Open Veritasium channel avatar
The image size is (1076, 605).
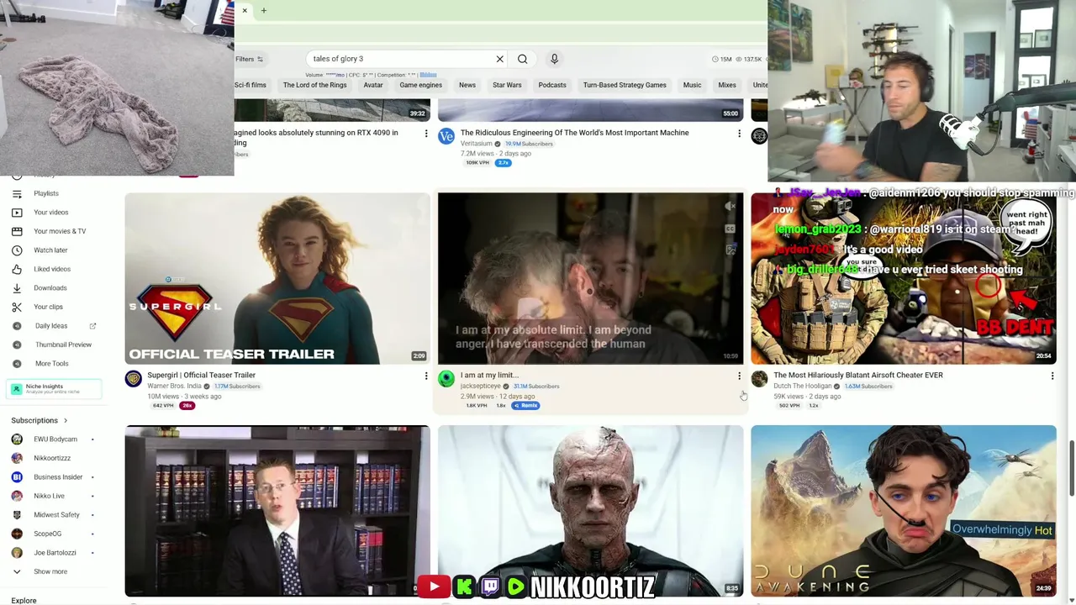pos(446,136)
